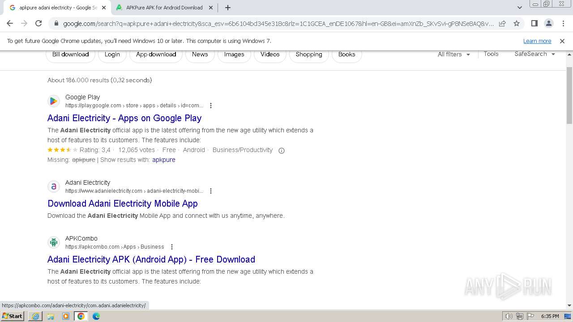Image resolution: width=573 pixels, height=322 pixels.
Task: Filter results by Login chip
Action: click(112, 54)
